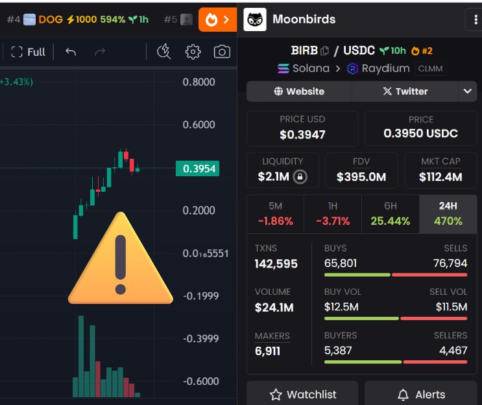Add BIRB to Watchlist
Screen dimensions: 482x405
pyautogui.click(x=302, y=394)
